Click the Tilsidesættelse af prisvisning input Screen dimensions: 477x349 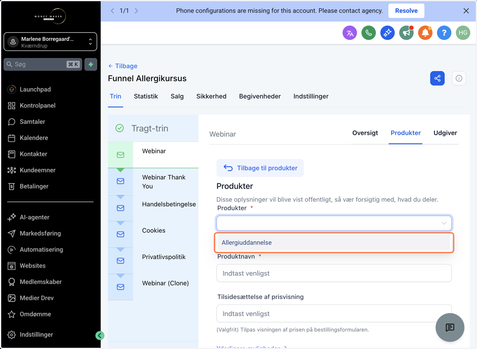(334, 314)
